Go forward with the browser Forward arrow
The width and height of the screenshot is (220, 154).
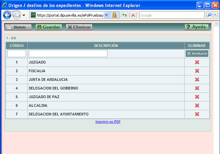(x=17, y=15)
